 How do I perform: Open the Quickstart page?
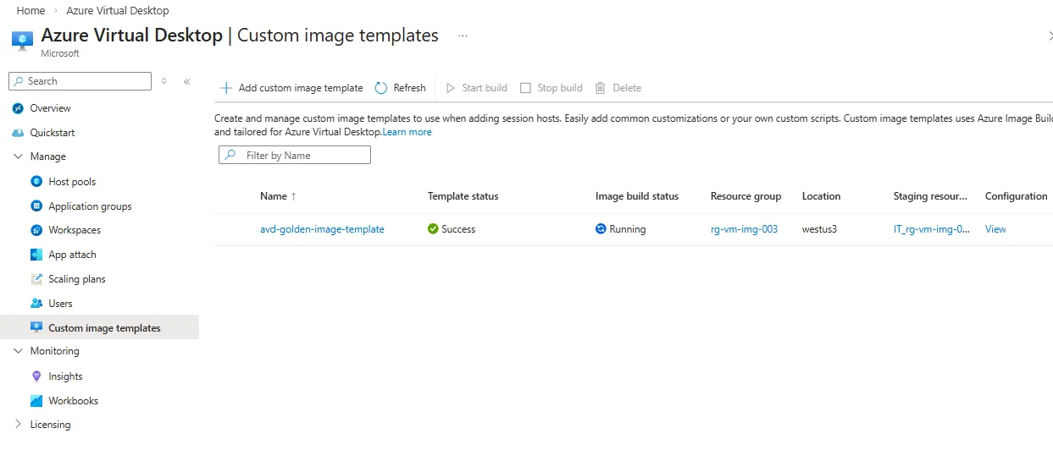(x=53, y=133)
